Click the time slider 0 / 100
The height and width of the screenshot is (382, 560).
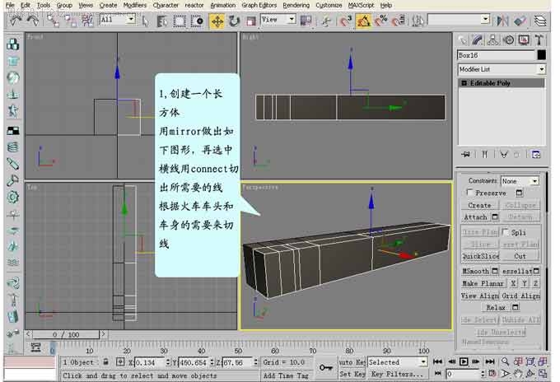66,334
